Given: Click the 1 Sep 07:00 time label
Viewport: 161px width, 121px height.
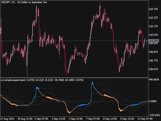Looking at the screenshot, I should 41,119.
